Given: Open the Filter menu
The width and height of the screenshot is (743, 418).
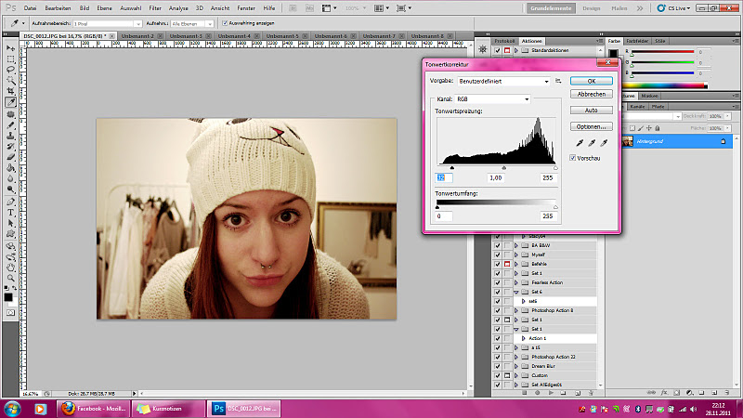Looking at the screenshot, I should (x=155, y=7).
